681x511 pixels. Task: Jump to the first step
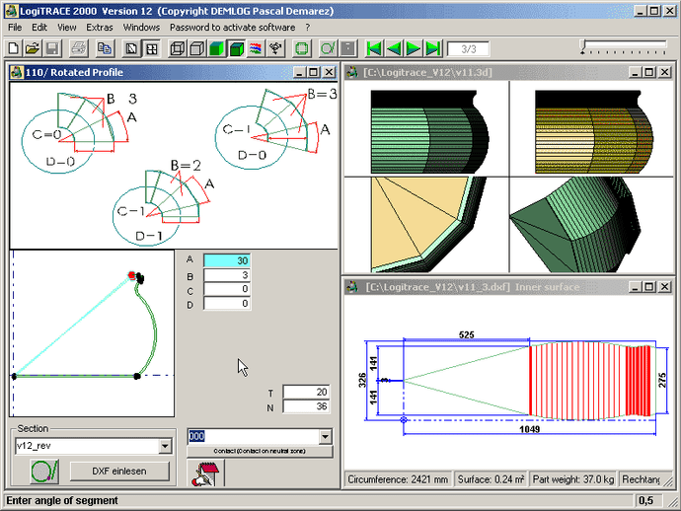click(x=374, y=48)
